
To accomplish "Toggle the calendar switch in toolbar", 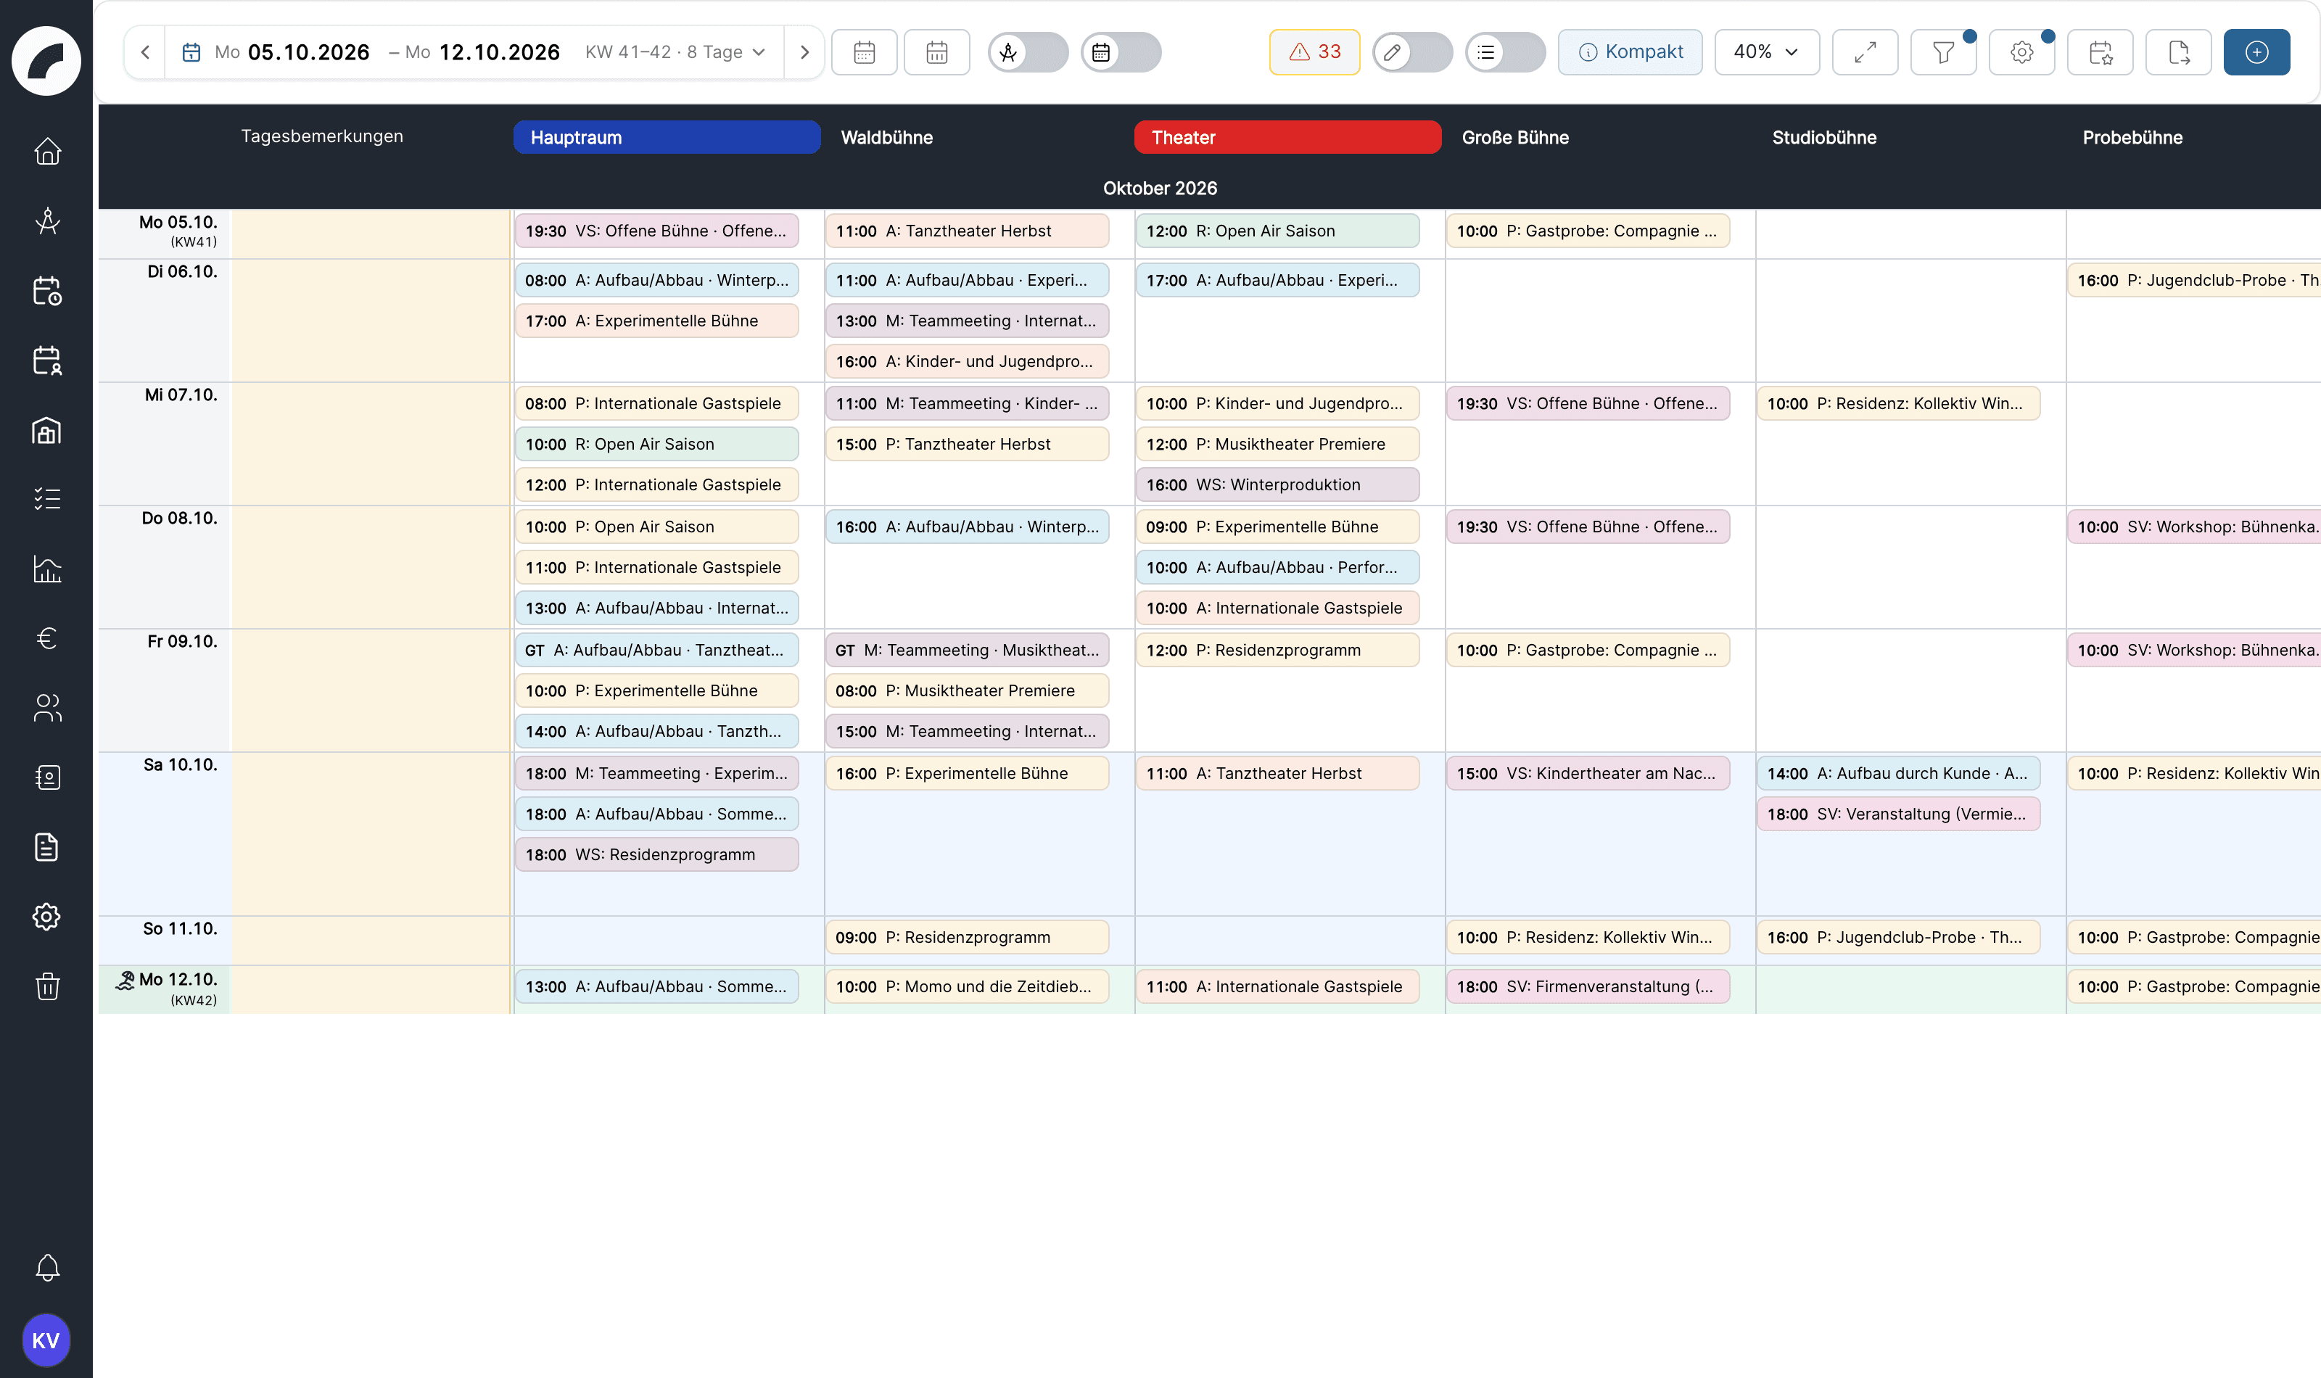I will 1121,52.
